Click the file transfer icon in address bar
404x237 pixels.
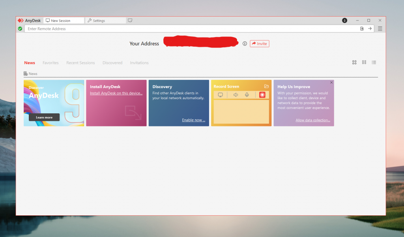pyautogui.click(x=362, y=29)
